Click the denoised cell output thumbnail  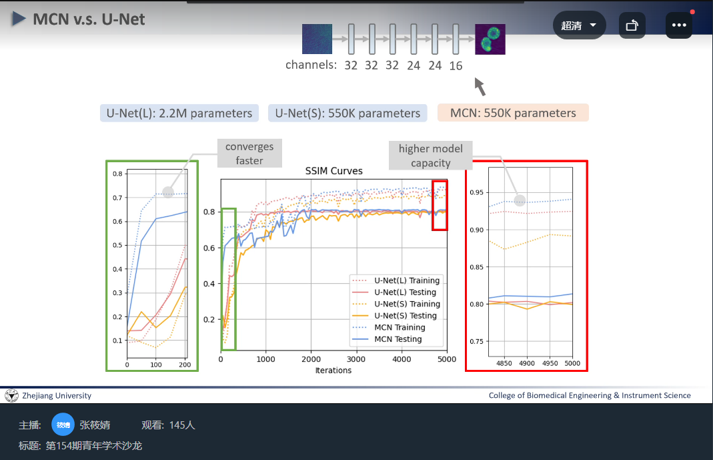[490, 39]
